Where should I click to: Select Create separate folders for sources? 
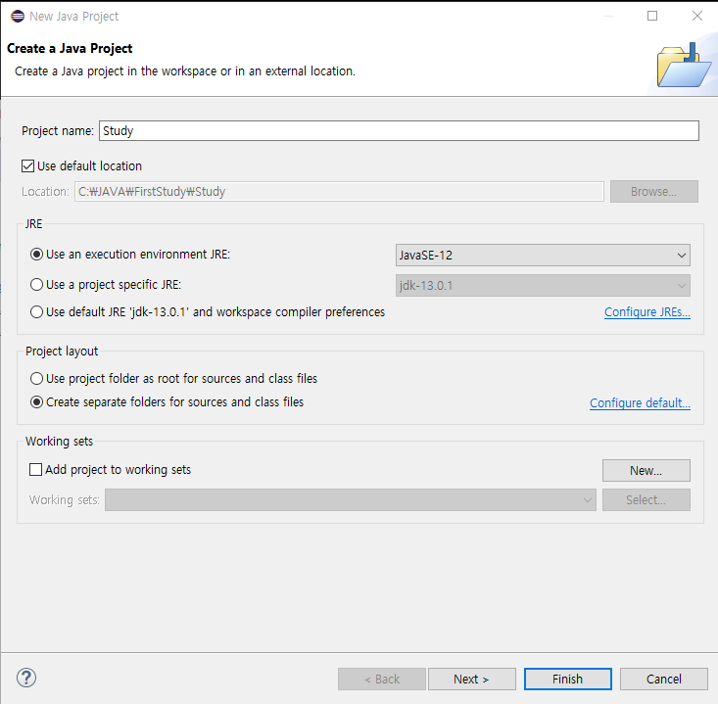click(36, 401)
